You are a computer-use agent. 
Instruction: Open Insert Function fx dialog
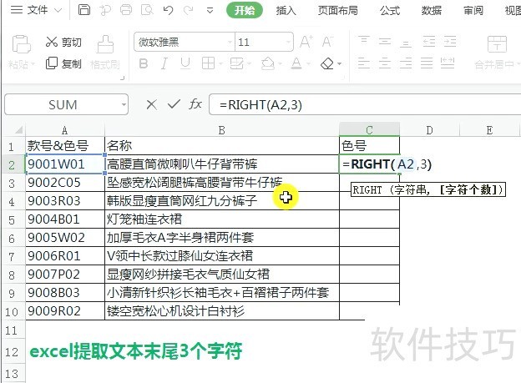click(x=195, y=104)
